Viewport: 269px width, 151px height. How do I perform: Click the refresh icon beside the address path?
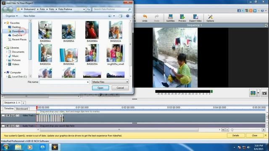[x=88, y=9]
